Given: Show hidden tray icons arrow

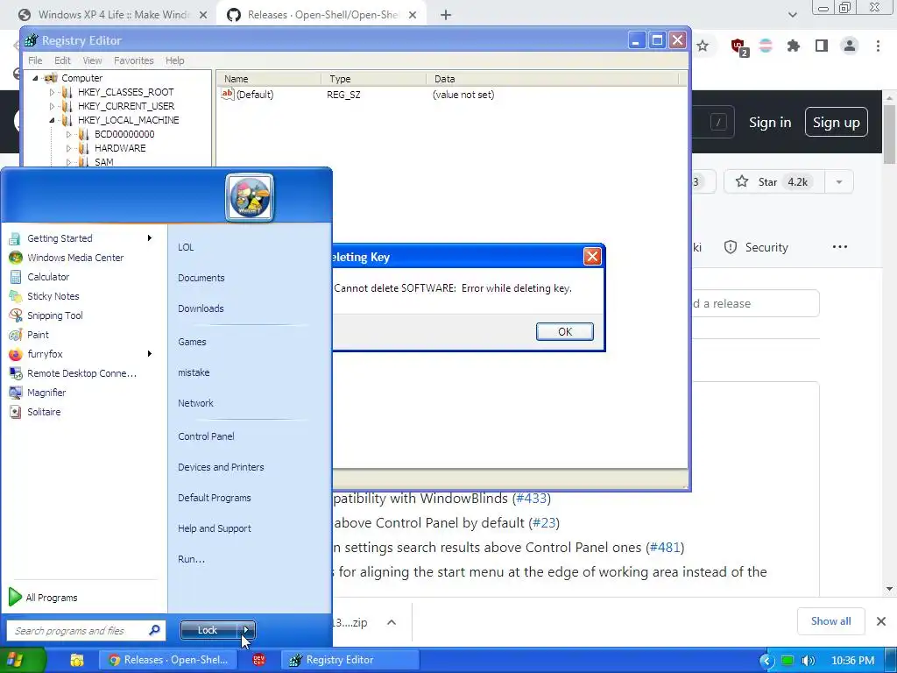Looking at the screenshot, I should point(766,661).
